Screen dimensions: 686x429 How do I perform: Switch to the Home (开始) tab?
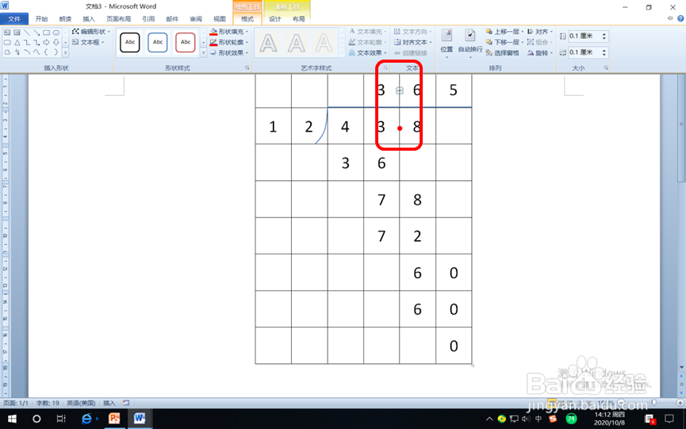point(41,19)
